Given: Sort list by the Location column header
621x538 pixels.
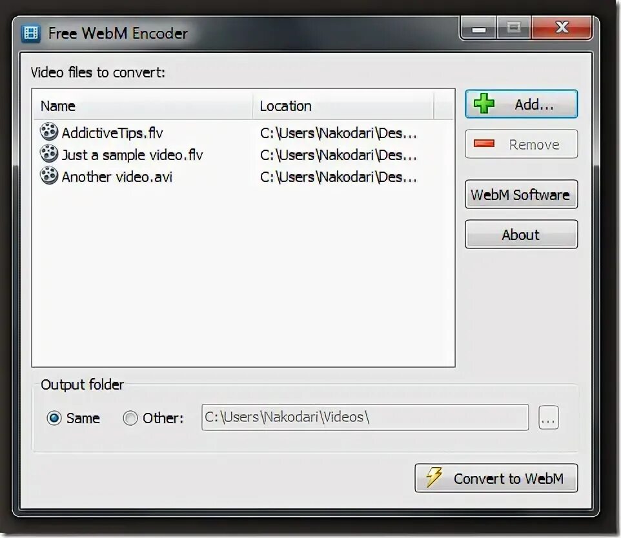Looking at the screenshot, I should tap(343, 106).
